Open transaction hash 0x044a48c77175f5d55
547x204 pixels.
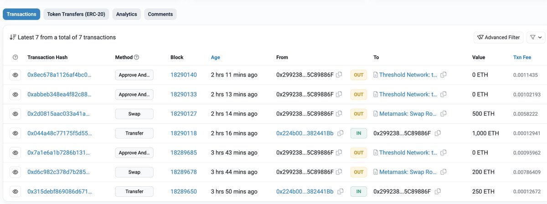(59, 133)
